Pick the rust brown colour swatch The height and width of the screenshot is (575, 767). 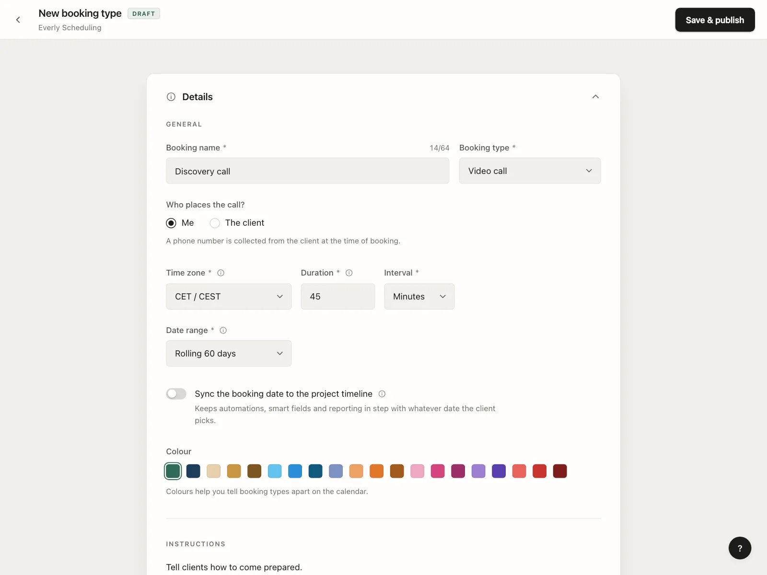click(397, 471)
